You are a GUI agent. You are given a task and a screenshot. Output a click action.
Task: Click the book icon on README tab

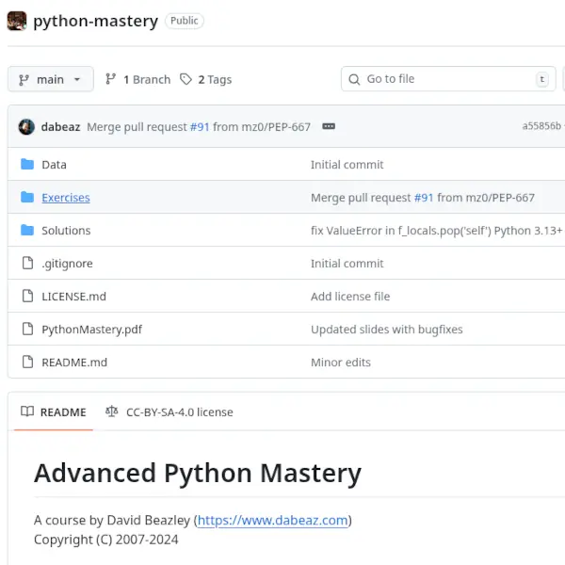click(x=27, y=412)
